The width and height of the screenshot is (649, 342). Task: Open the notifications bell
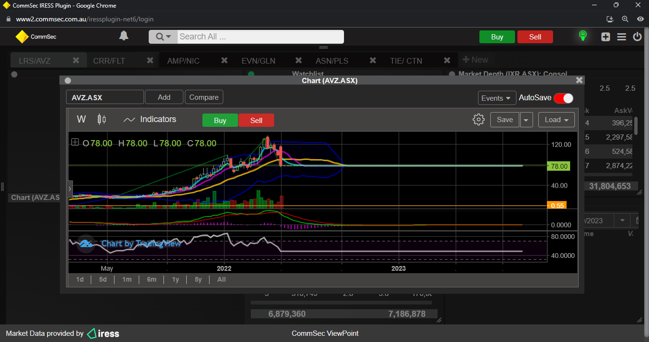tap(124, 36)
